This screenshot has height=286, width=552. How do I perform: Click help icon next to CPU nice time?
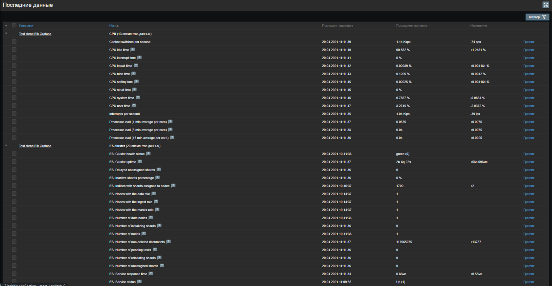pos(133,74)
